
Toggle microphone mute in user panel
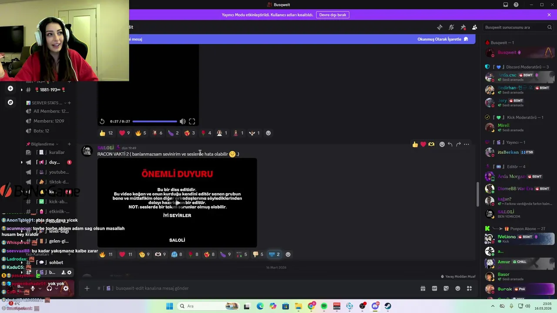click(x=33, y=288)
